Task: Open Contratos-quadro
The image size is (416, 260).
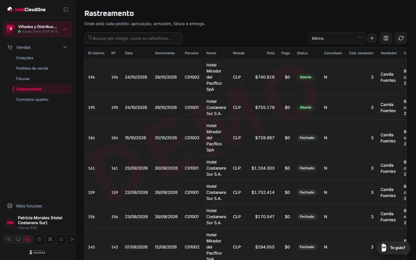Action: click(32, 99)
